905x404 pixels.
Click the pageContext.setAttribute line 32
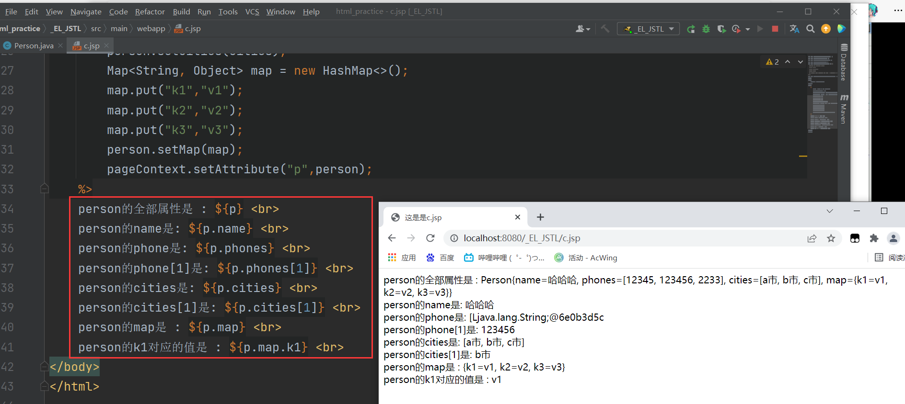[239, 169]
